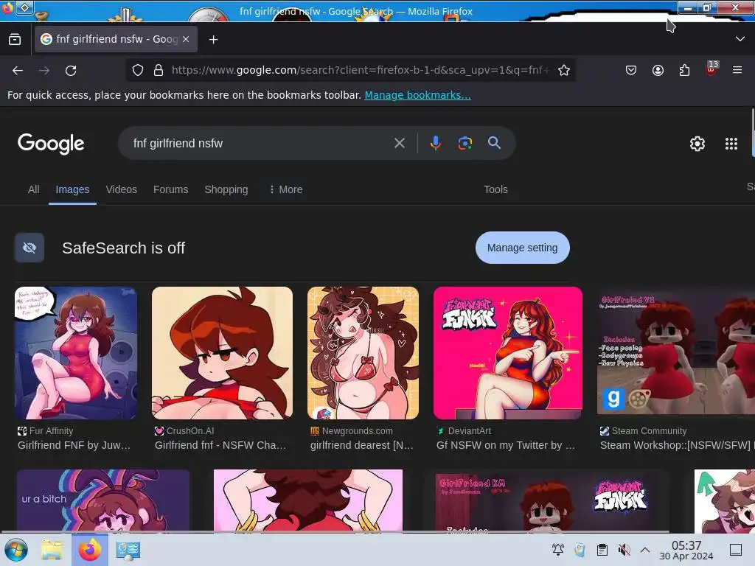Click the 'Girlfriend FNF by Juw…' result title
This screenshot has width=755, height=566.
click(x=74, y=446)
